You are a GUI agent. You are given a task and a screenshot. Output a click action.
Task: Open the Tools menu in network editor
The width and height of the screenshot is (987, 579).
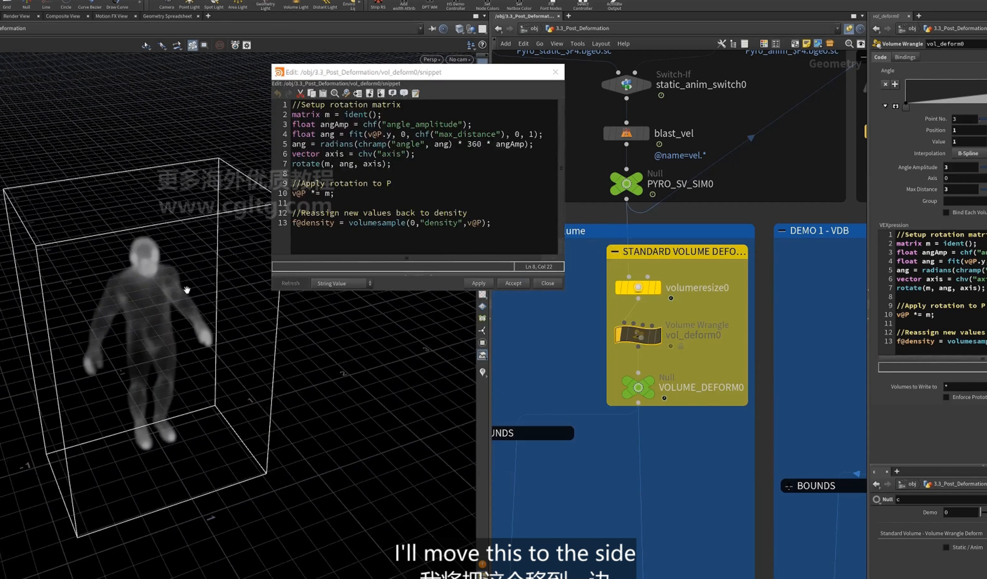click(x=577, y=44)
